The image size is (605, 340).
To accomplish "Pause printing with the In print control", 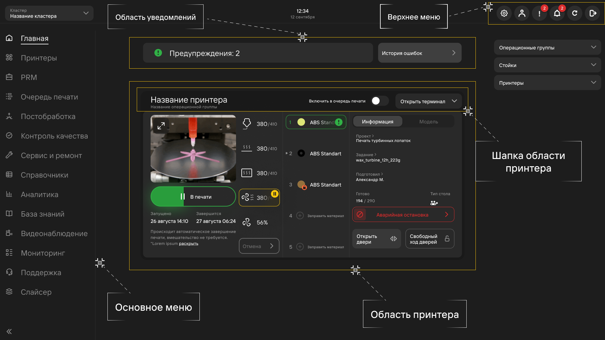I will point(193,197).
